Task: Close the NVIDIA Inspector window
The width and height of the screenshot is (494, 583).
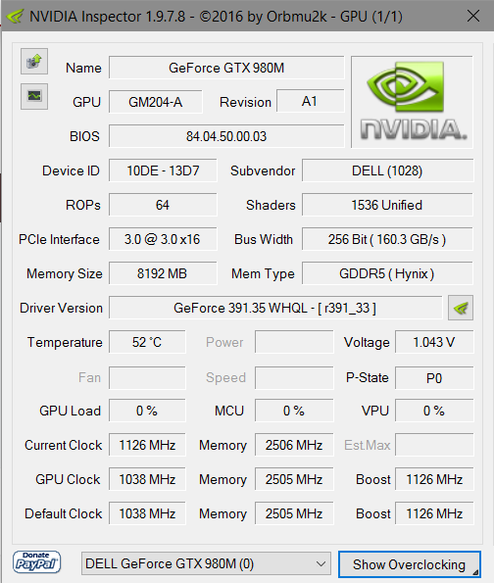Action: pos(473,16)
